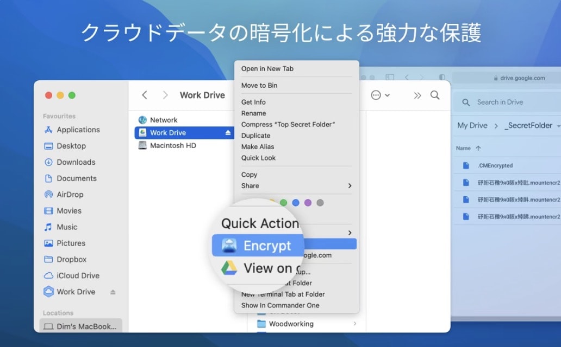Click the Encrypt quick action icon
The width and height of the screenshot is (561, 347).
(x=229, y=246)
